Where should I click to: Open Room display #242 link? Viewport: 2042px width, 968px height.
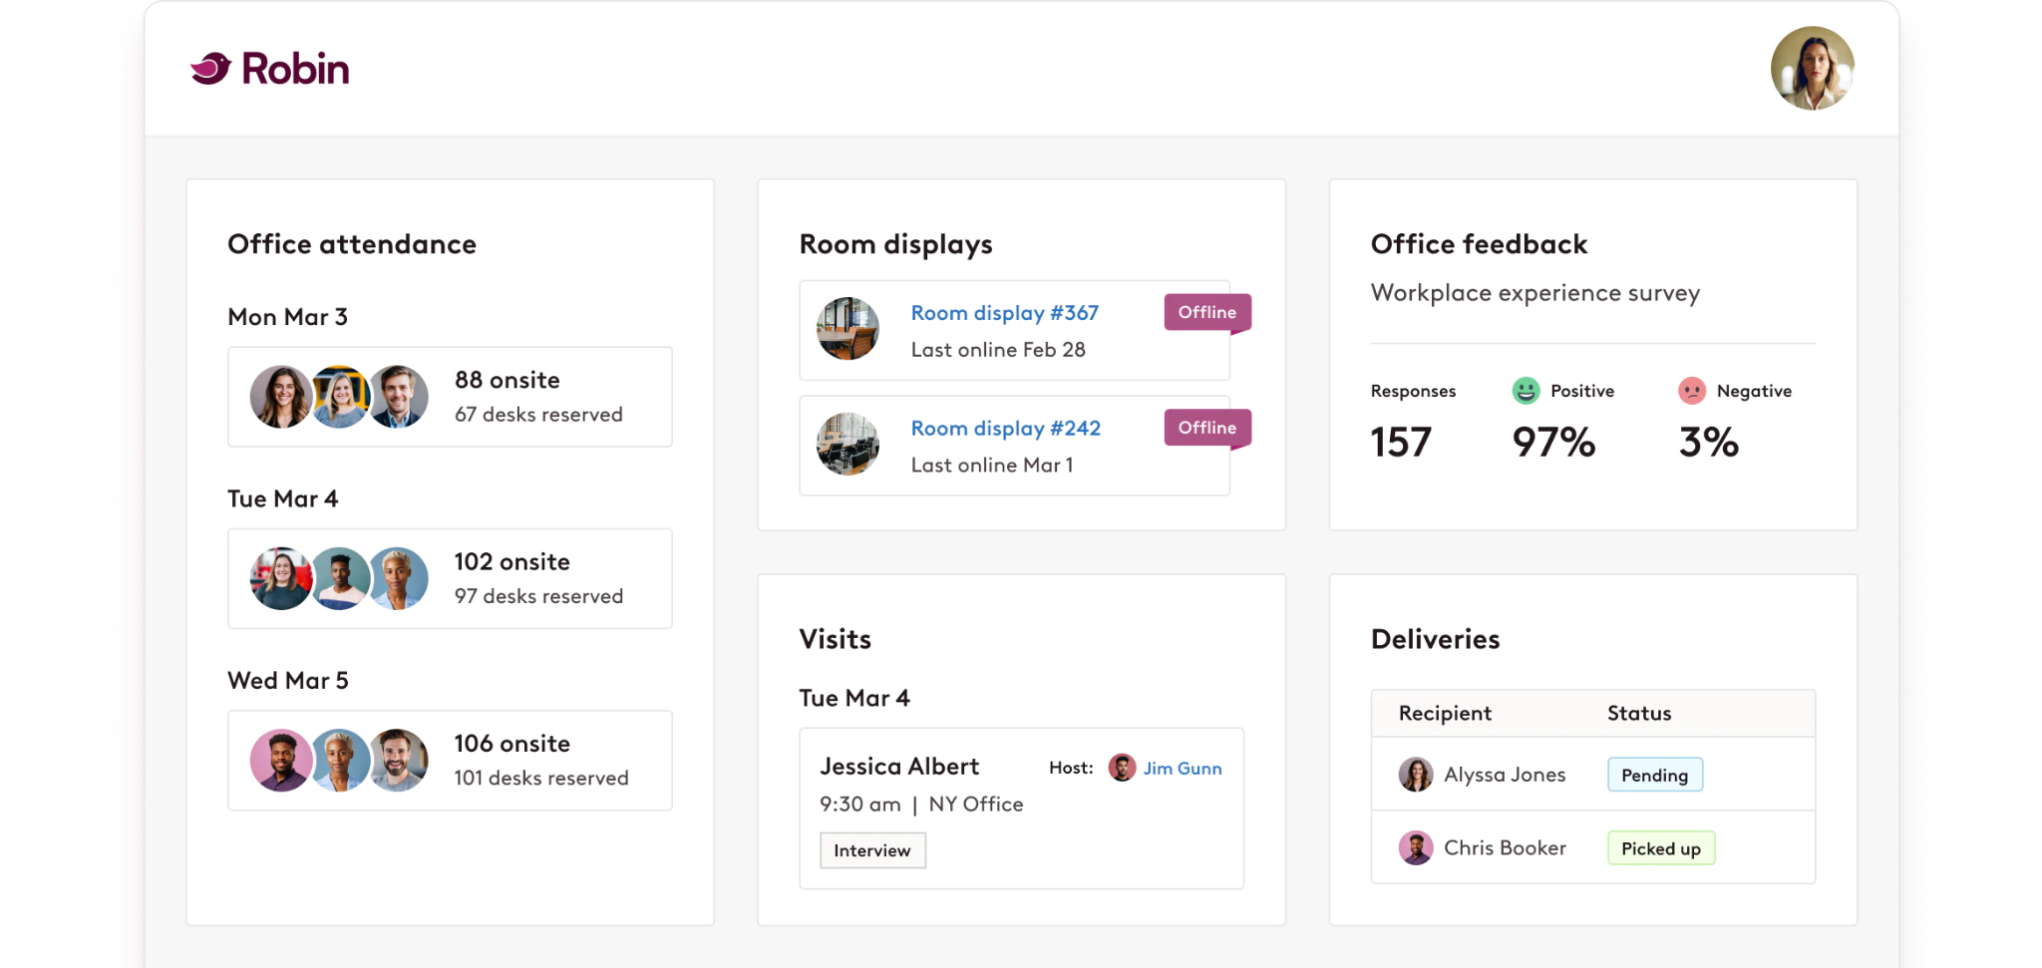[x=1005, y=429]
